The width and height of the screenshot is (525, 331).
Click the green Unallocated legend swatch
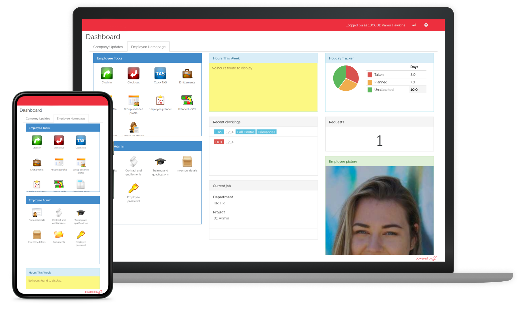click(370, 90)
